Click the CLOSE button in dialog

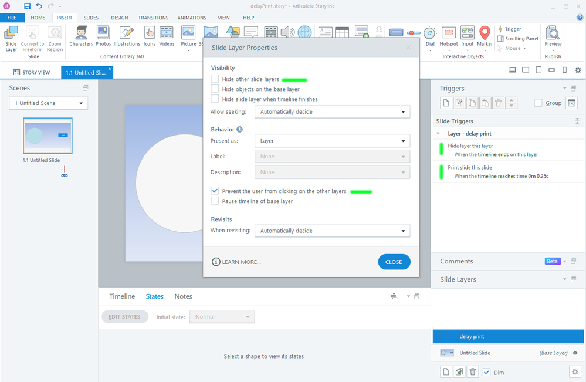click(394, 262)
